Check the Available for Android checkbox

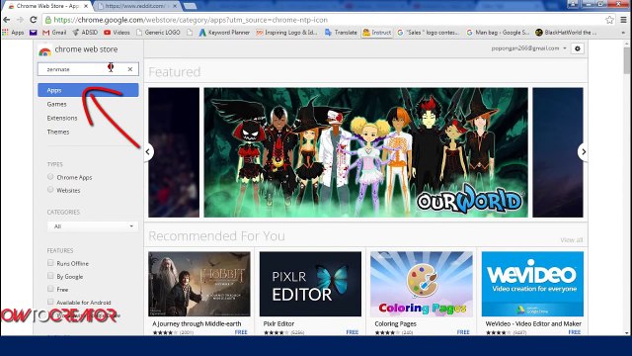pos(50,302)
